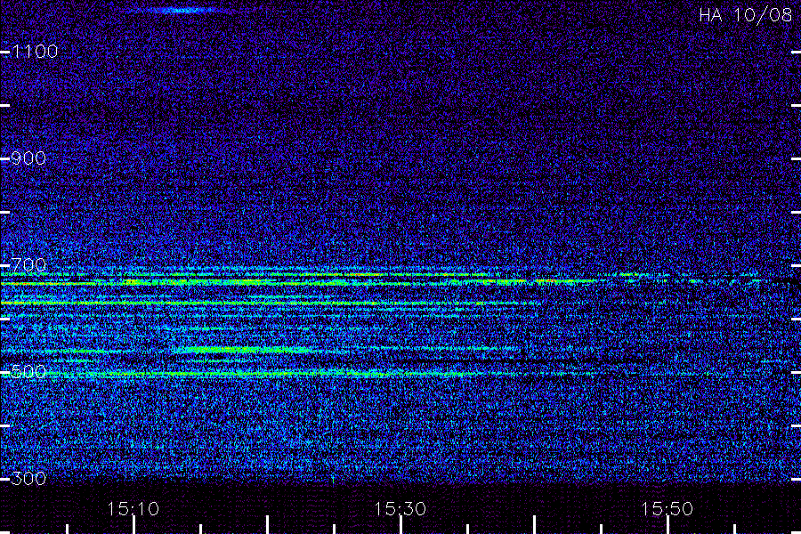Click the 700 frequency axis label
The image size is (801, 534).
pyautogui.click(x=28, y=264)
